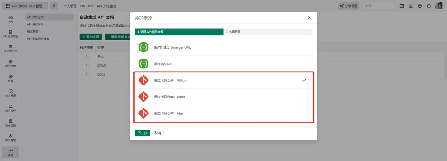Click the 名称 column header

point(100,47)
